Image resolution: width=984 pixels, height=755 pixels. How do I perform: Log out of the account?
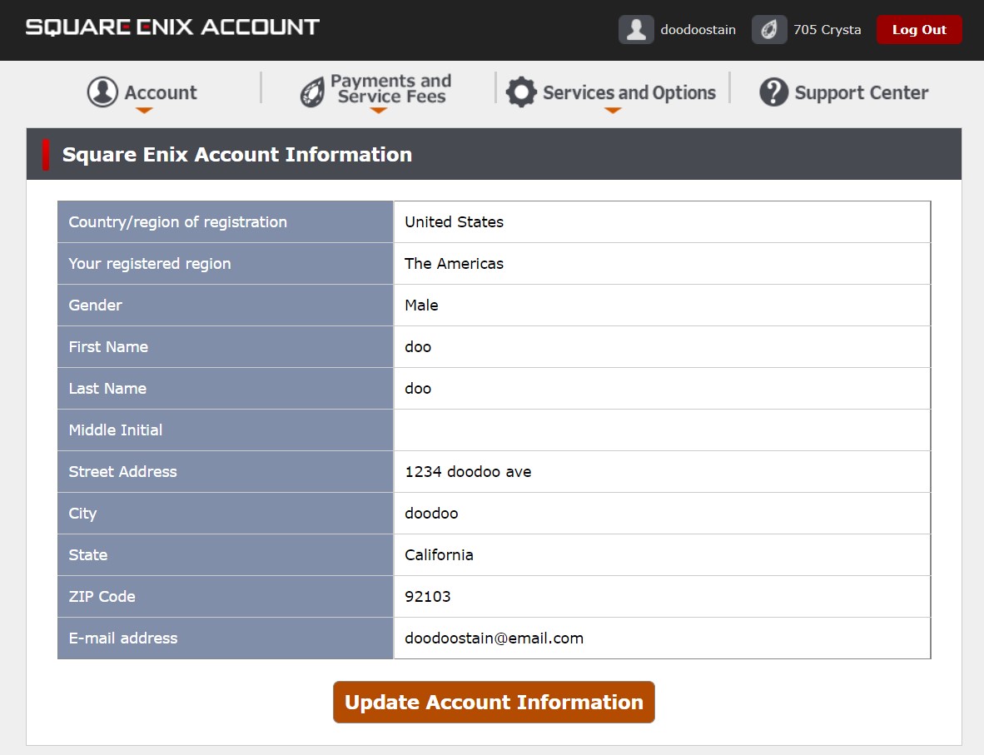919,29
